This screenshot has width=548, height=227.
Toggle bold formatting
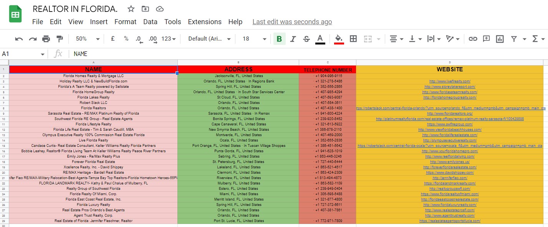(x=279, y=39)
